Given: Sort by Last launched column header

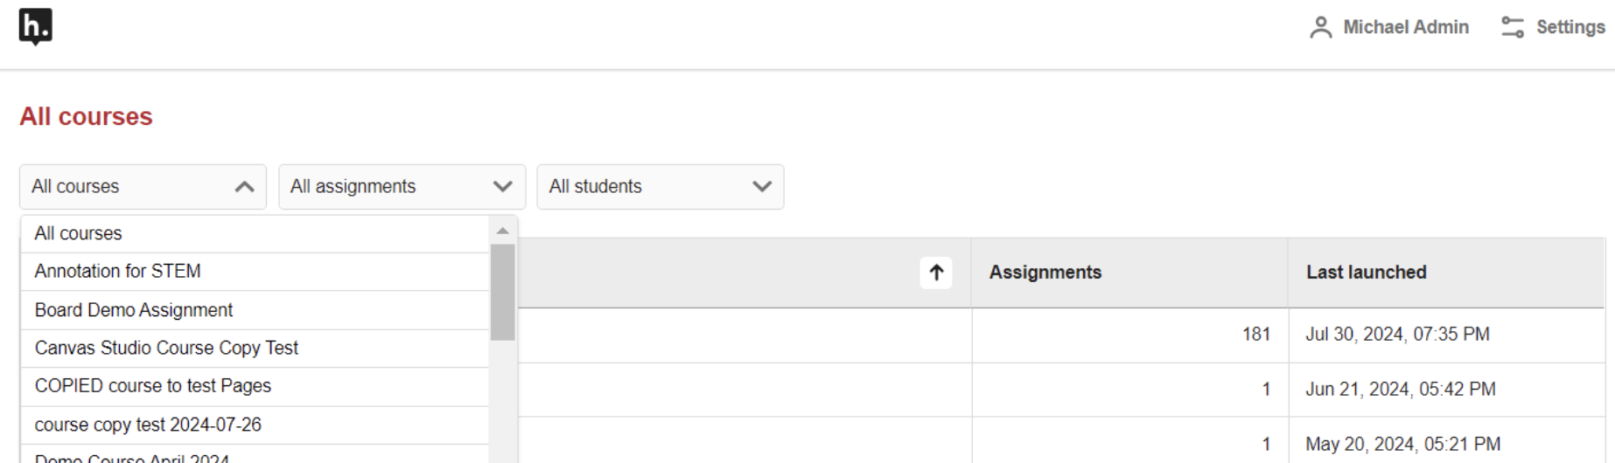Looking at the screenshot, I should [1367, 273].
